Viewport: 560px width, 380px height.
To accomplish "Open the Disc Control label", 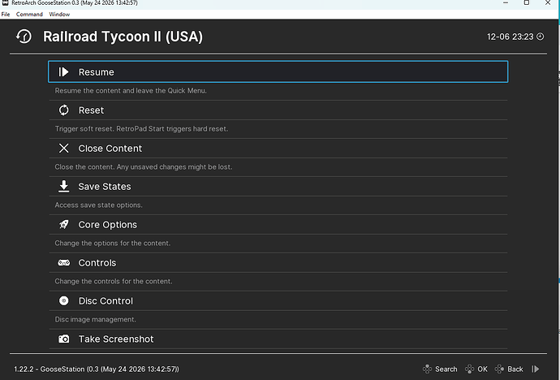I will click(106, 301).
